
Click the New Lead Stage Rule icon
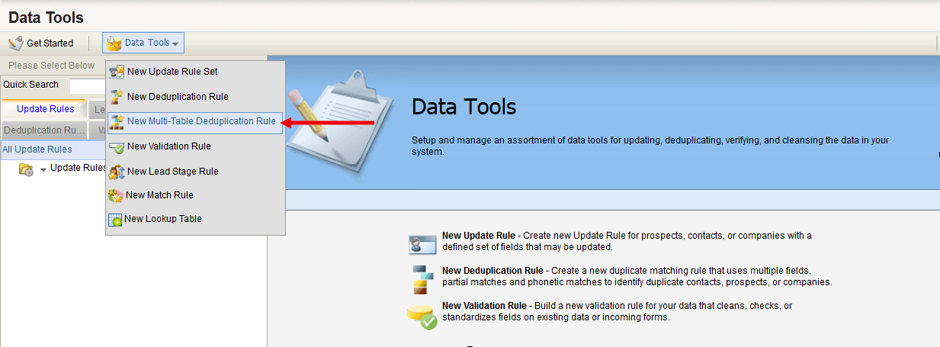[117, 172]
